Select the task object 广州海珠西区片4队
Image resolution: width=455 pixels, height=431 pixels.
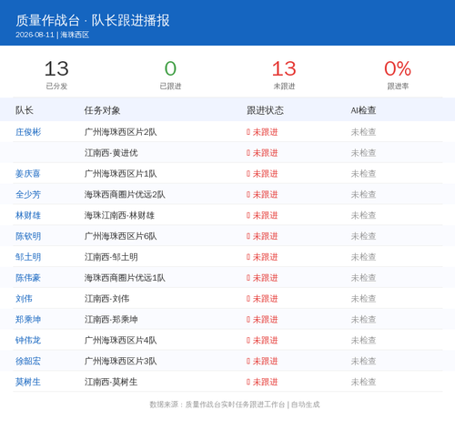tap(120, 340)
